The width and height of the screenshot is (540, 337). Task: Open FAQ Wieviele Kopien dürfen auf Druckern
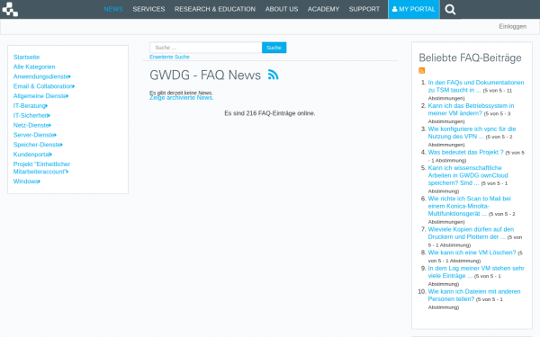tap(471, 233)
